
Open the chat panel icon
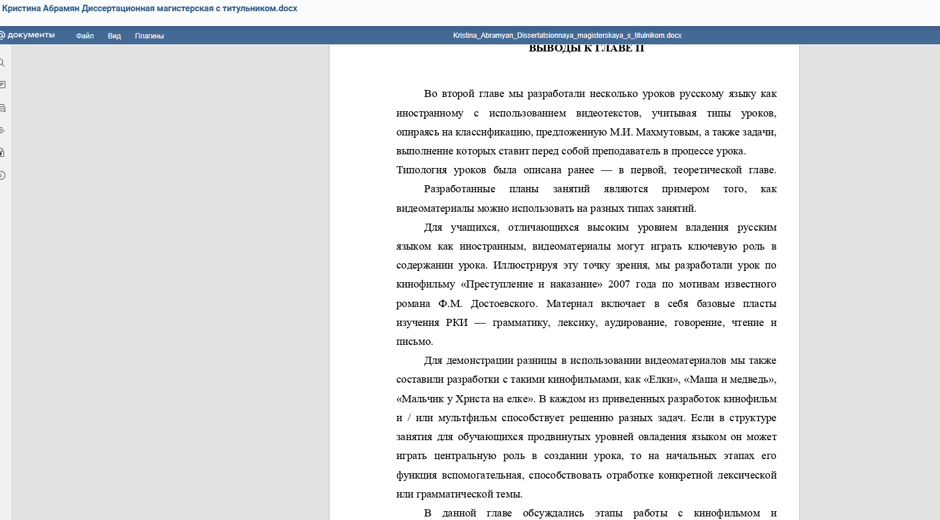click(x=2, y=108)
